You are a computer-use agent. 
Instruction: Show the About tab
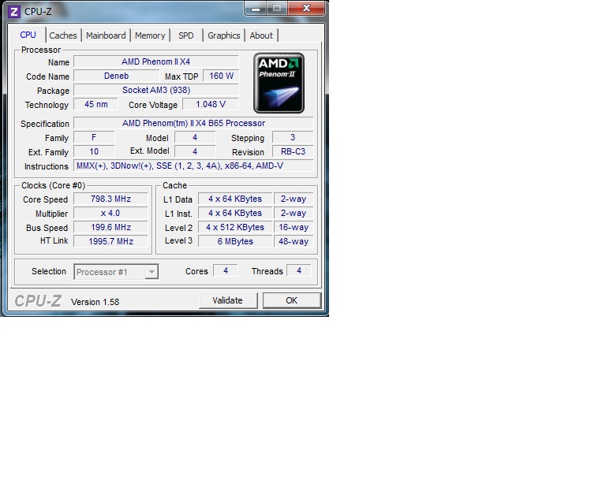261,35
